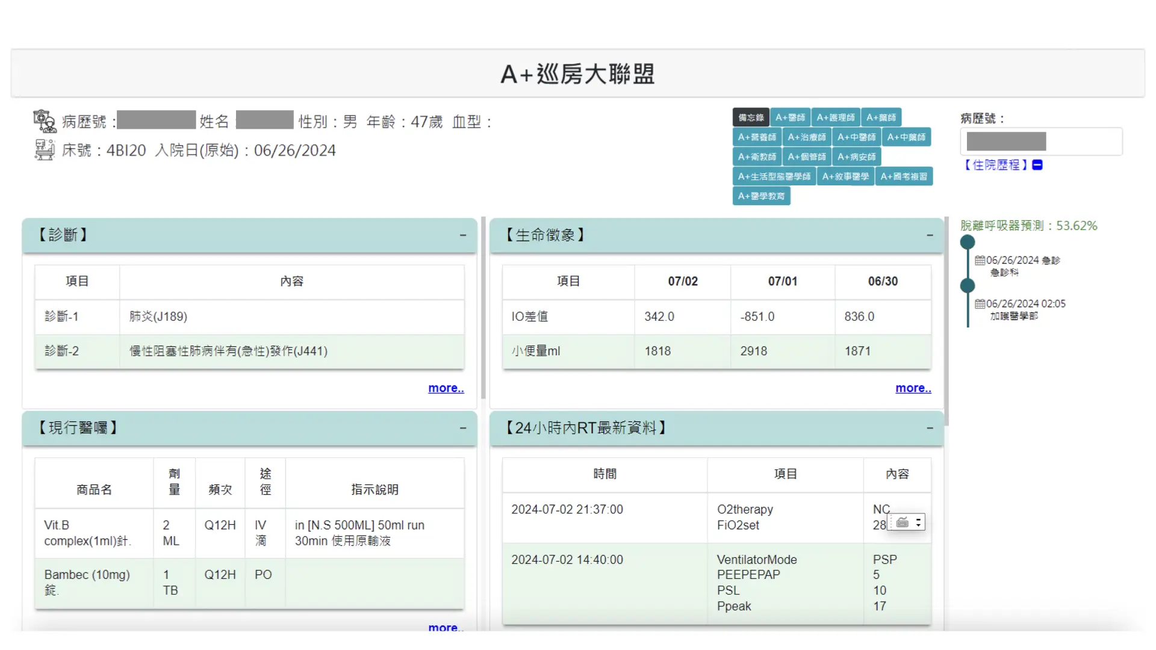Show more vital signs via more.. link
This screenshot has width=1156, height=650.
point(913,388)
